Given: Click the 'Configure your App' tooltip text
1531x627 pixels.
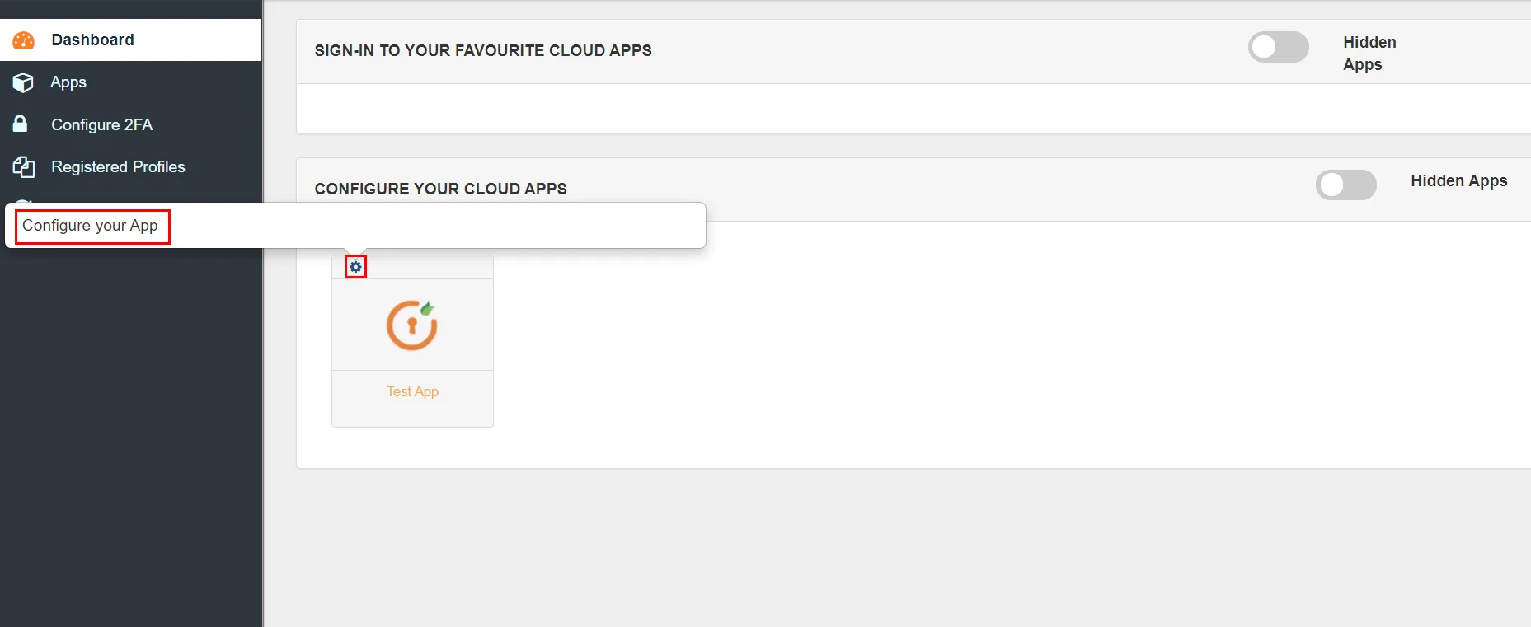Looking at the screenshot, I should [91, 226].
